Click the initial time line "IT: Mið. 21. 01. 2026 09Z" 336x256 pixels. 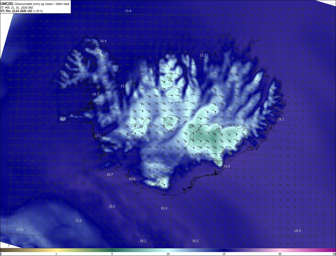point(17,8)
